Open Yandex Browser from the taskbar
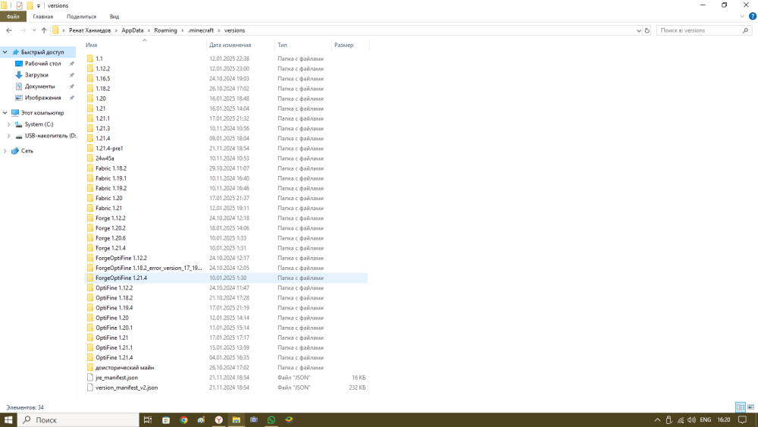Screen dimensions: 758x427 tap(218, 419)
